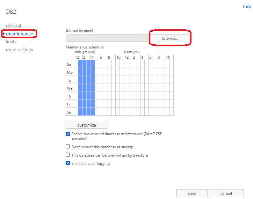Viewport: 253px width, 199px height.
Task: Open the general settings page
Action: tap(13, 26)
